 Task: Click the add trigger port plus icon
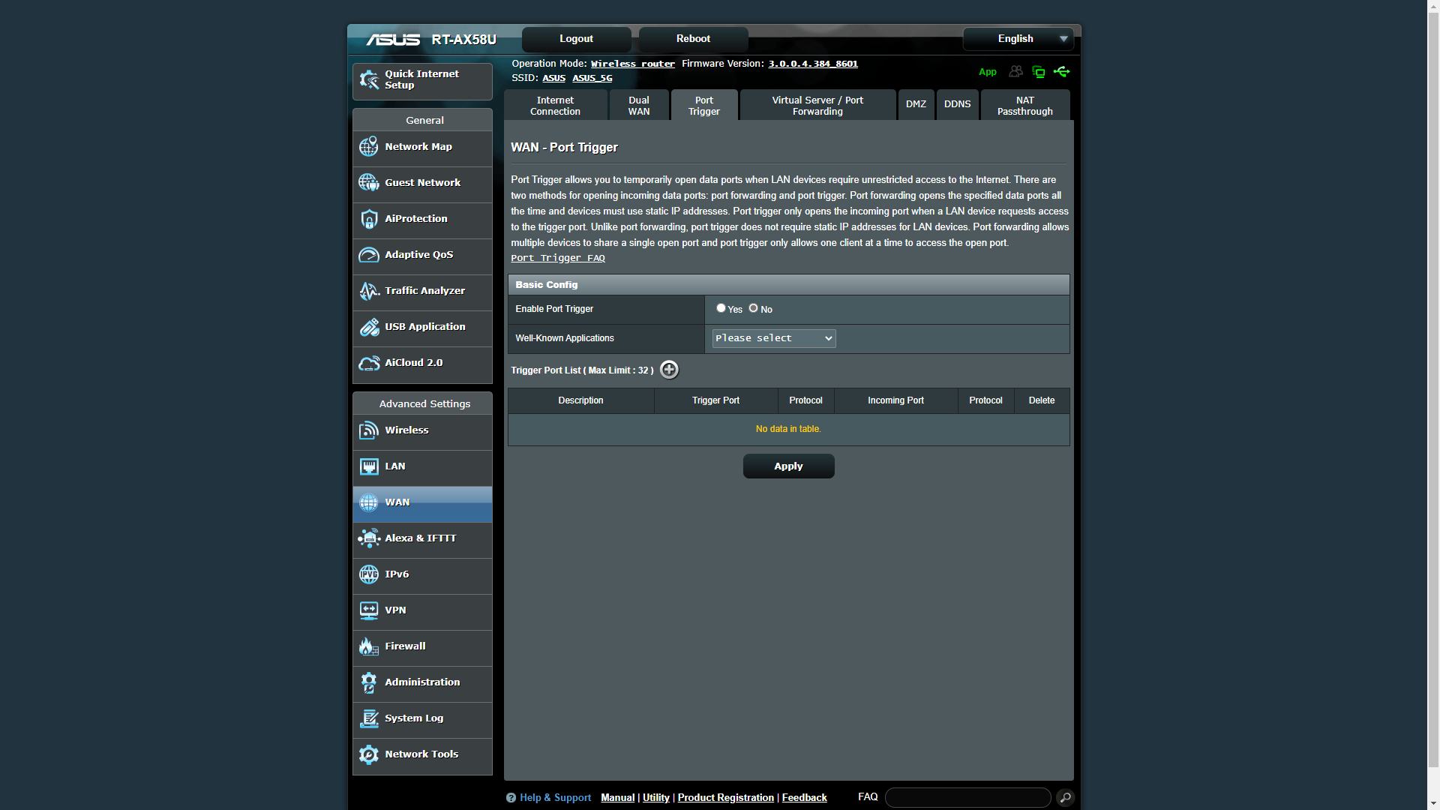[x=669, y=370]
